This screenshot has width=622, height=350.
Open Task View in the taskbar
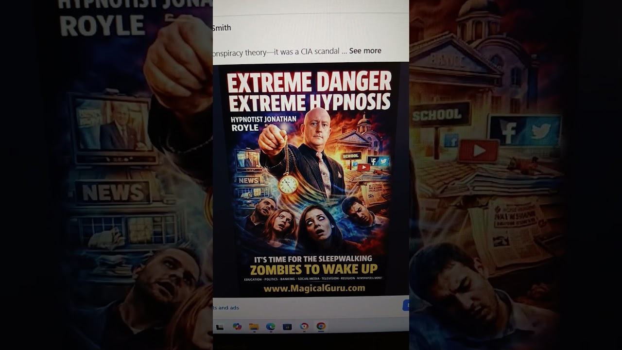click(220, 327)
